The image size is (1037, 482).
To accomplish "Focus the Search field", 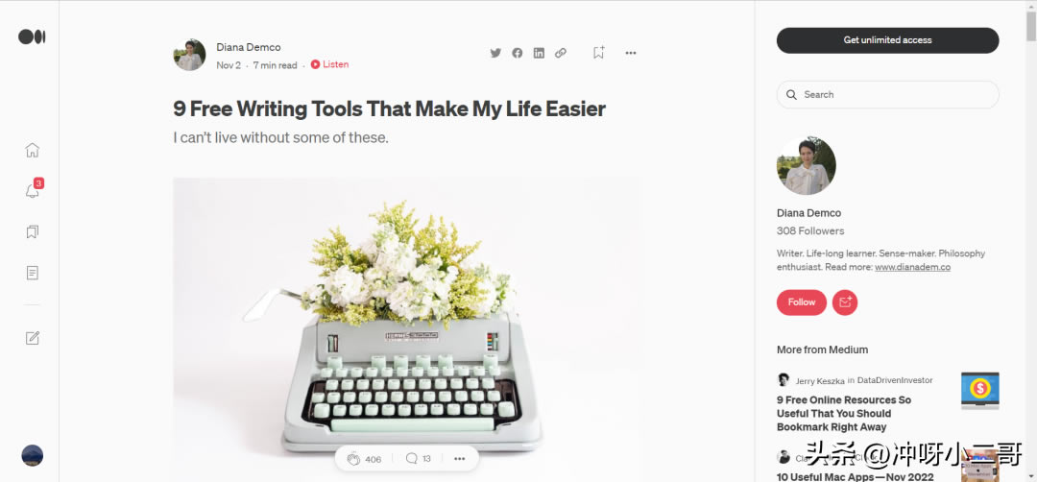I will [887, 94].
